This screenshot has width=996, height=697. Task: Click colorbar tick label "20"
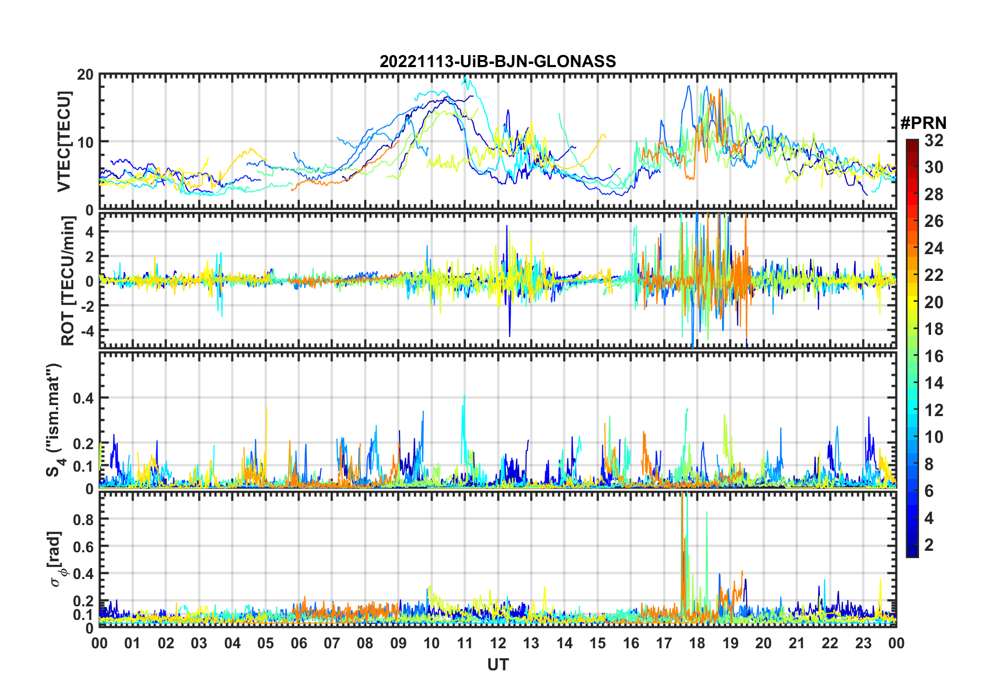[x=934, y=302]
